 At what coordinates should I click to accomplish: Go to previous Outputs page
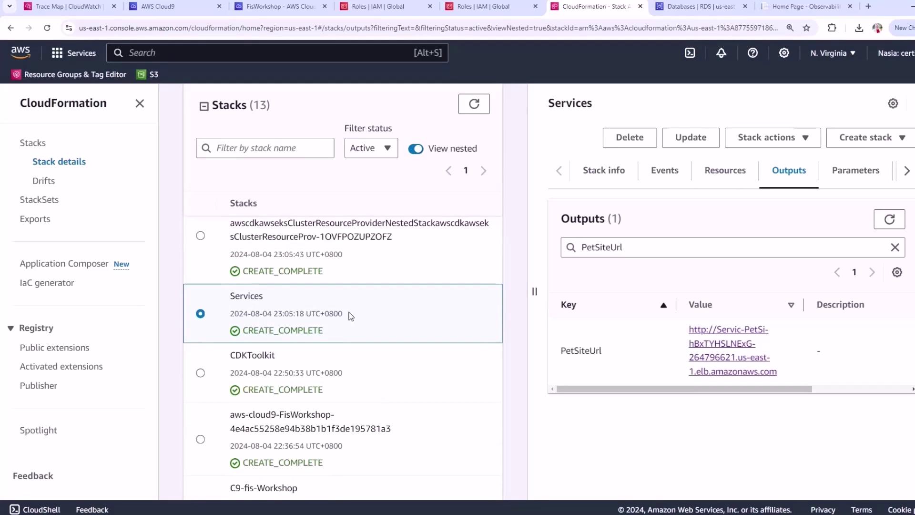tap(837, 272)
